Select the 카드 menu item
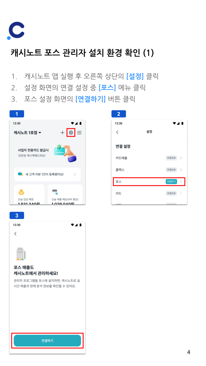Image resolution: width=206 pixels, height=366 pixels. pos(149,194)
